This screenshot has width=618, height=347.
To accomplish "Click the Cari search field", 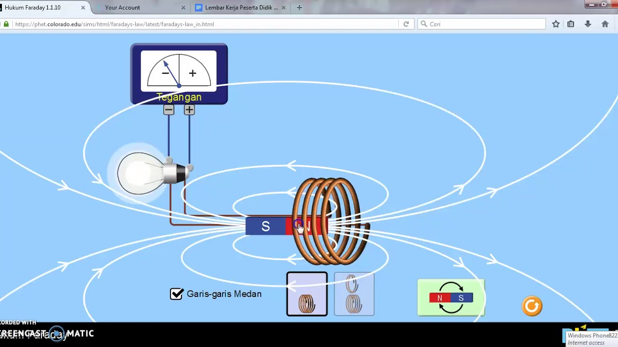I will pos(481,24).
